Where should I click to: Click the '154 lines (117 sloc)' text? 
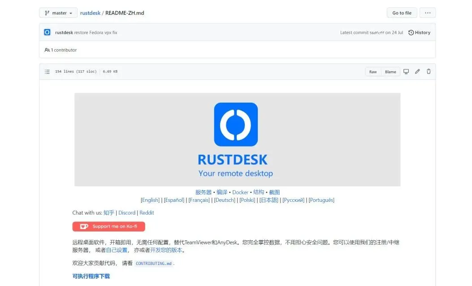point(76,72)
